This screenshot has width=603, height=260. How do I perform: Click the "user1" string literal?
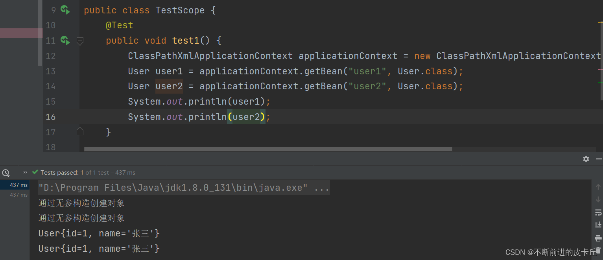pyautogui.click(x=367, y=71)
